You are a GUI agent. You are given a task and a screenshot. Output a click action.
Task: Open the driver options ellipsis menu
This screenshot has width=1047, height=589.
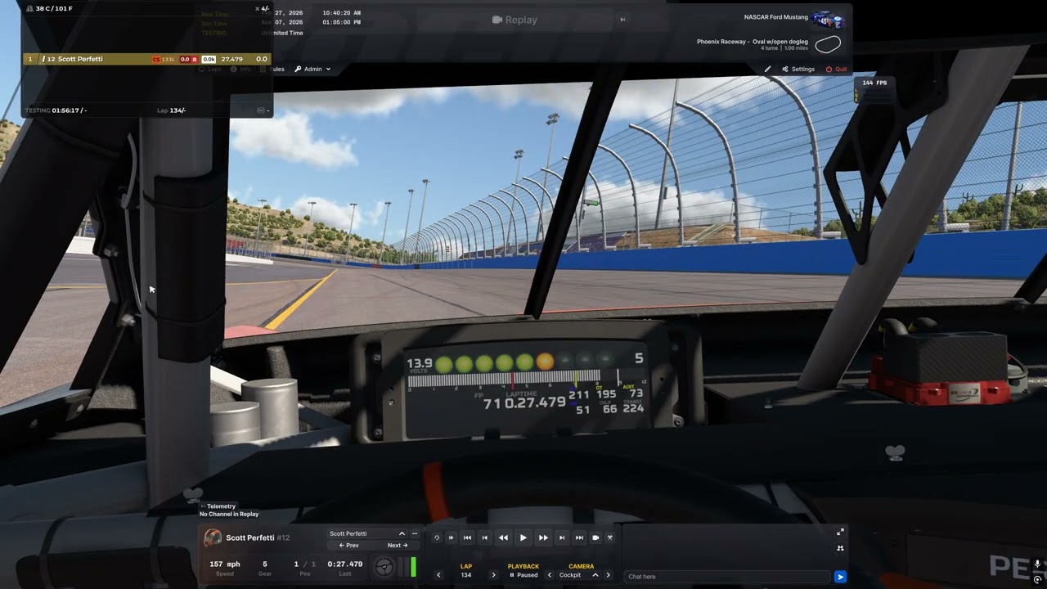click(415, 533)
